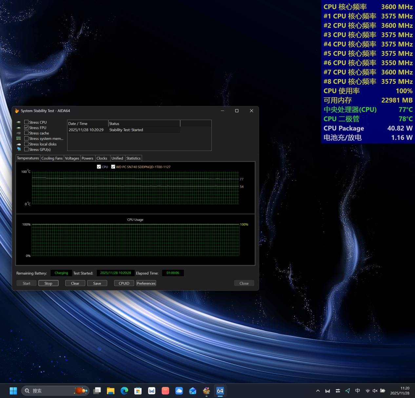
Task: Switch to the Cooling Fans tab
Action: (52, 158)
